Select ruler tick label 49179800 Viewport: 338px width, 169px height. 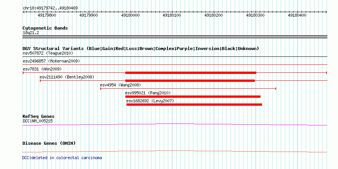pyautogui.click(x=47, y=15)
